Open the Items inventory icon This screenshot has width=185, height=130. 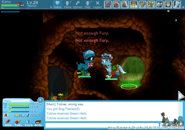[18, 123]
